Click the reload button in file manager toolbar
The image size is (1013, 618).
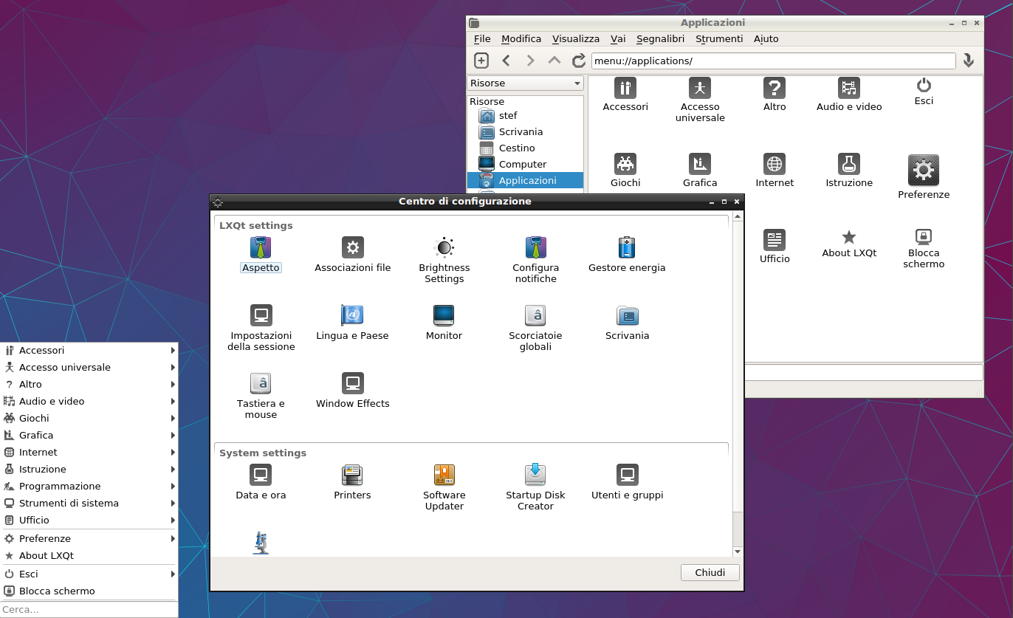[579, 61]
